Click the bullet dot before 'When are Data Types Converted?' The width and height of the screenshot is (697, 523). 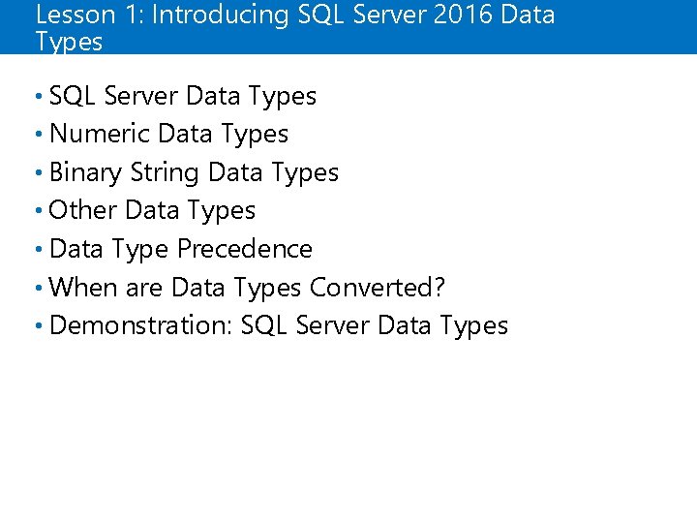38,287
